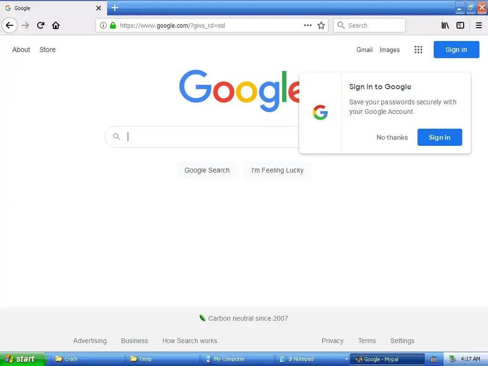488x366 pixels.
Task: View connection security with the green padlock
Action: (x=113, y=25)
